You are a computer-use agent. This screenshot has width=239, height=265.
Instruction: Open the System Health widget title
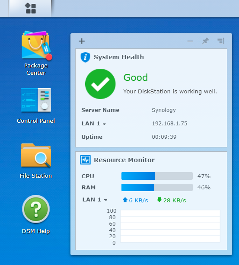[x=119, y=57]
